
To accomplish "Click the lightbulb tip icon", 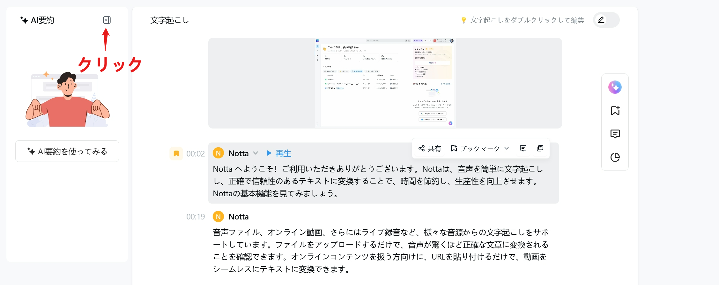I will point(464,20).
